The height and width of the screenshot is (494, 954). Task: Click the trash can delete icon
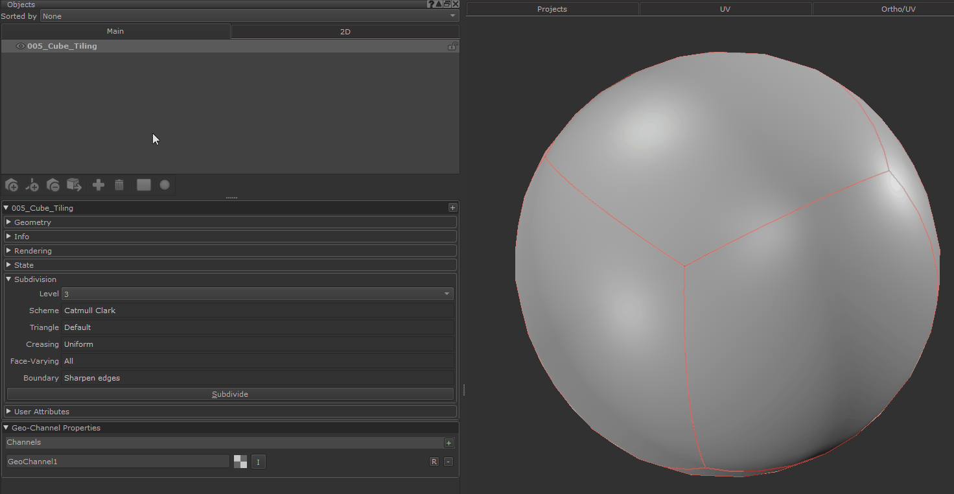119,185
